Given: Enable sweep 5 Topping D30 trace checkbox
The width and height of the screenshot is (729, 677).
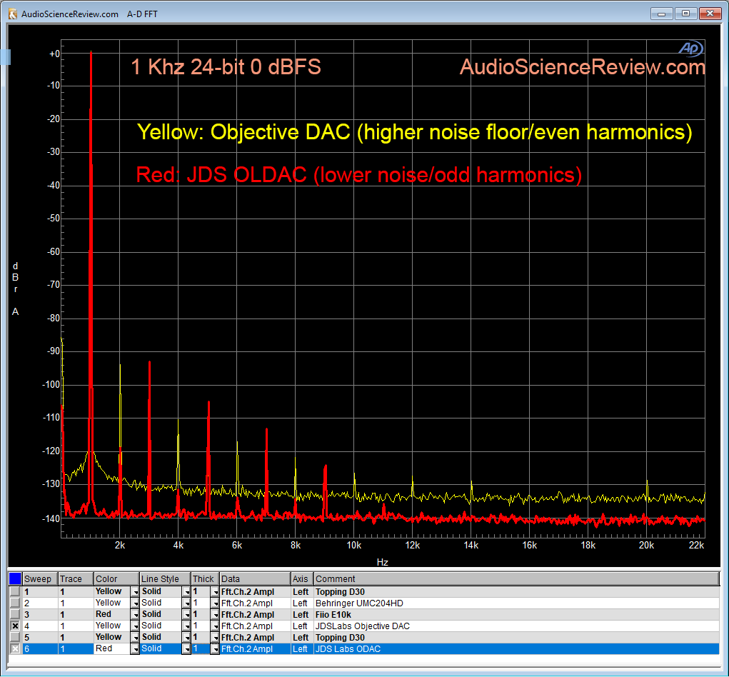Looking at the screenshot, I should point(15,637).
